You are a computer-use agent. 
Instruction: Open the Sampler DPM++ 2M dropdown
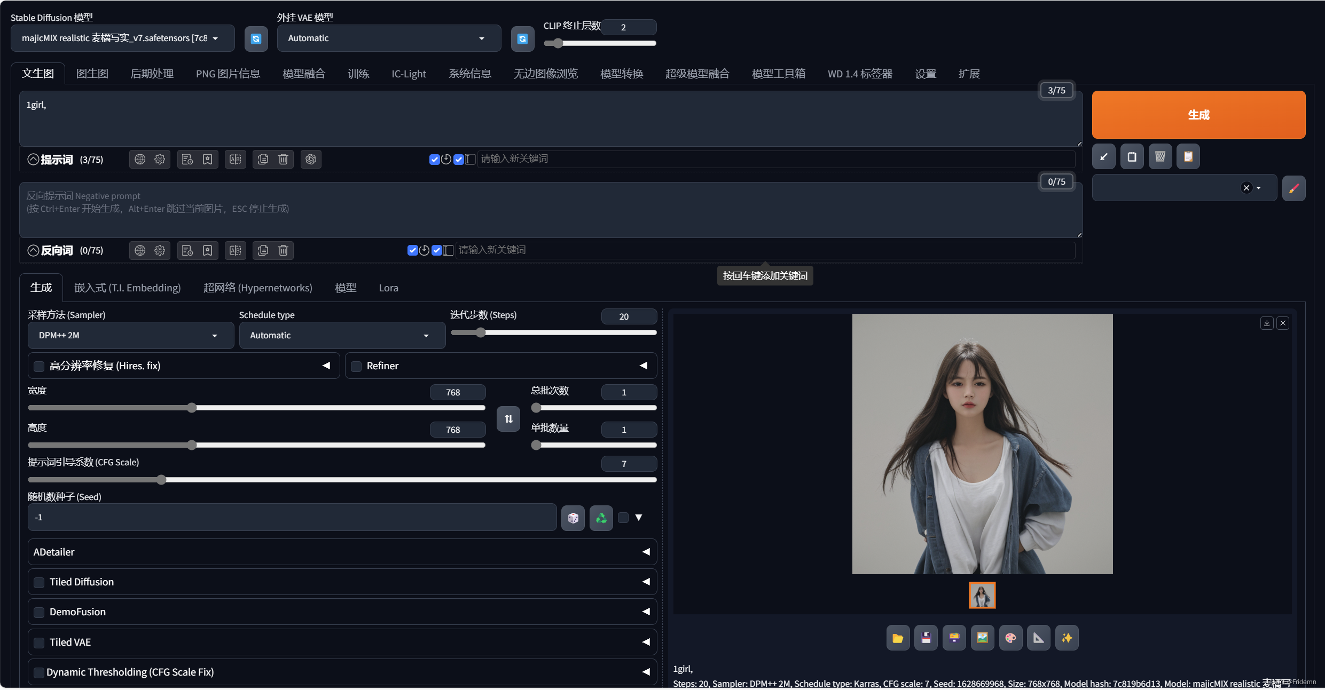pos(130,335)
